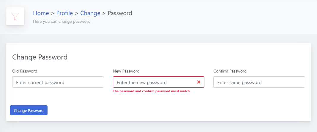Image resolution: width=317 pixels, height=132 pixels.
Task: Focus the New Password input field
Action: pyautogui.click(x=159, y=82)
